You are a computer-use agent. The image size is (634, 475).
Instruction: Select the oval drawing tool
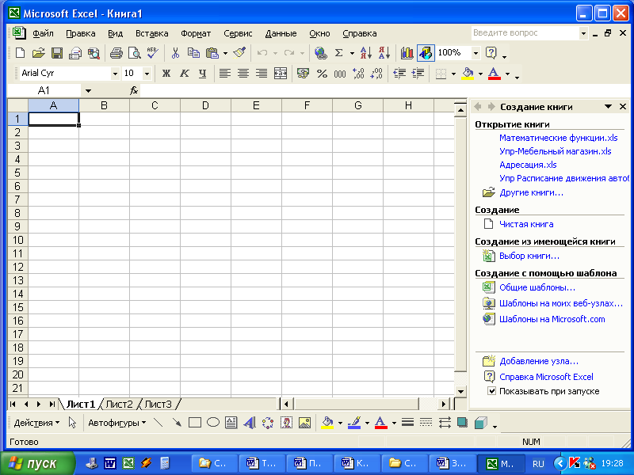[213, 423]
